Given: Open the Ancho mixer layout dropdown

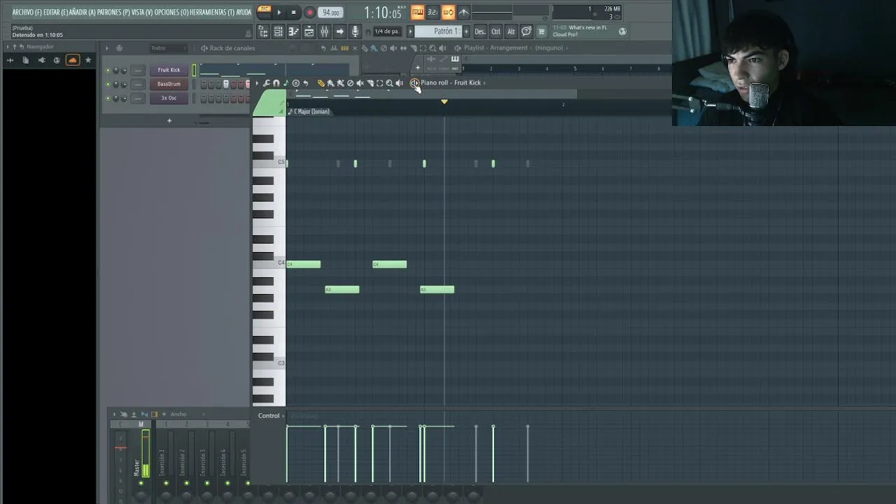Looking at the screenshot, I should [178, 414].
